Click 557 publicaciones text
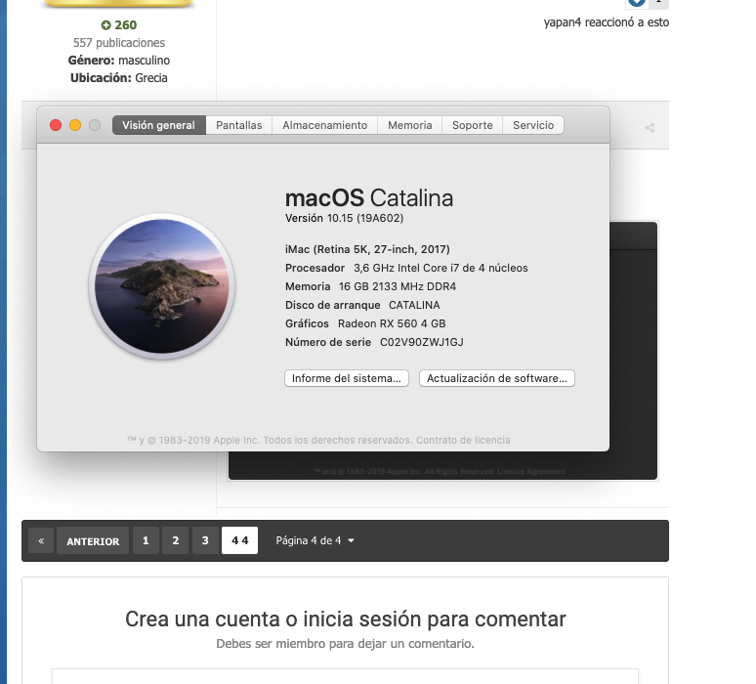Viewport: 756px width, 684px height. click(119, 43)
